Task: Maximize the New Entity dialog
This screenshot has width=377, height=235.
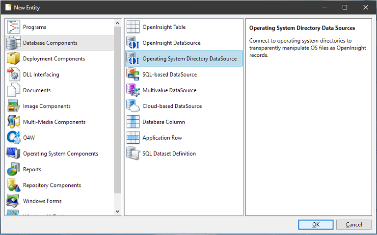Action: 345,7
